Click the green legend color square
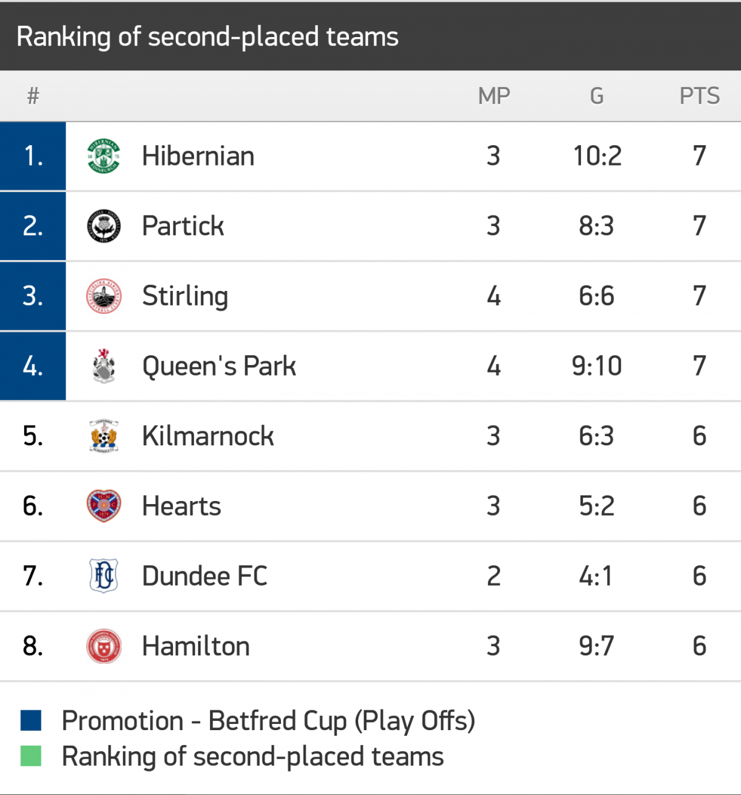Viewport: 741px width, 795px height. coord(31,756)
